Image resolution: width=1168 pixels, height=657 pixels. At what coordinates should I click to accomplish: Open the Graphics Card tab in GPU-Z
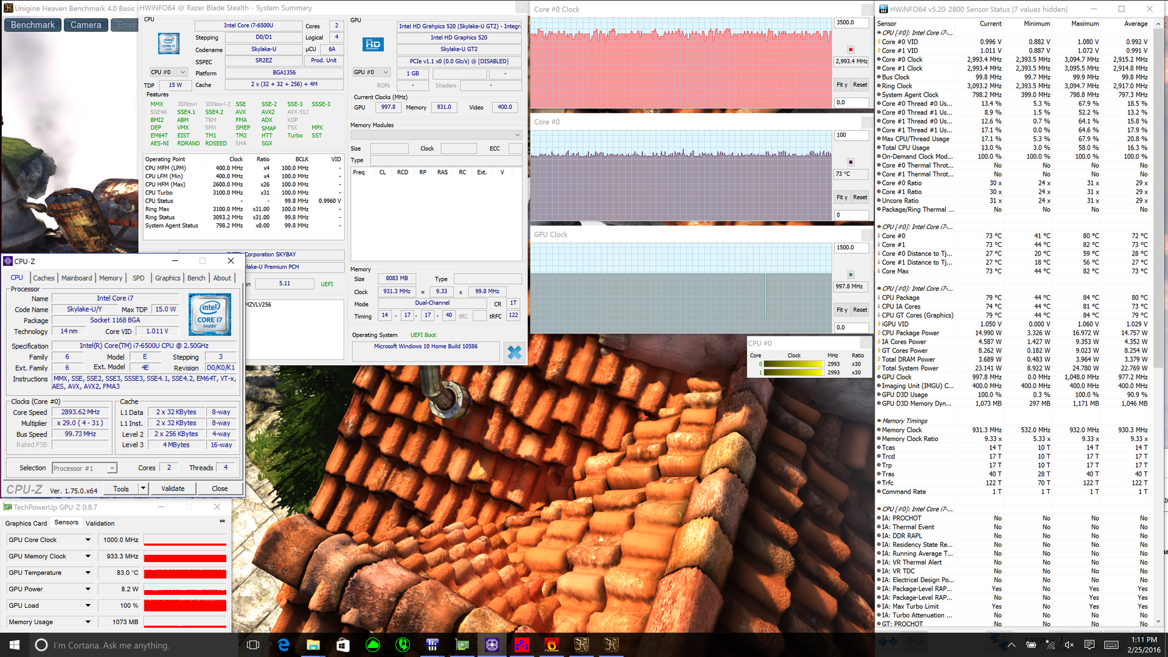tap(26, 523)
